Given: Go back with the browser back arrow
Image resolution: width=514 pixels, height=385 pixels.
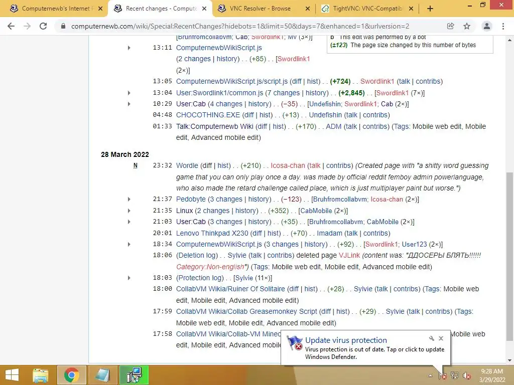Looking at the screenshot, I should coord(11,26).
